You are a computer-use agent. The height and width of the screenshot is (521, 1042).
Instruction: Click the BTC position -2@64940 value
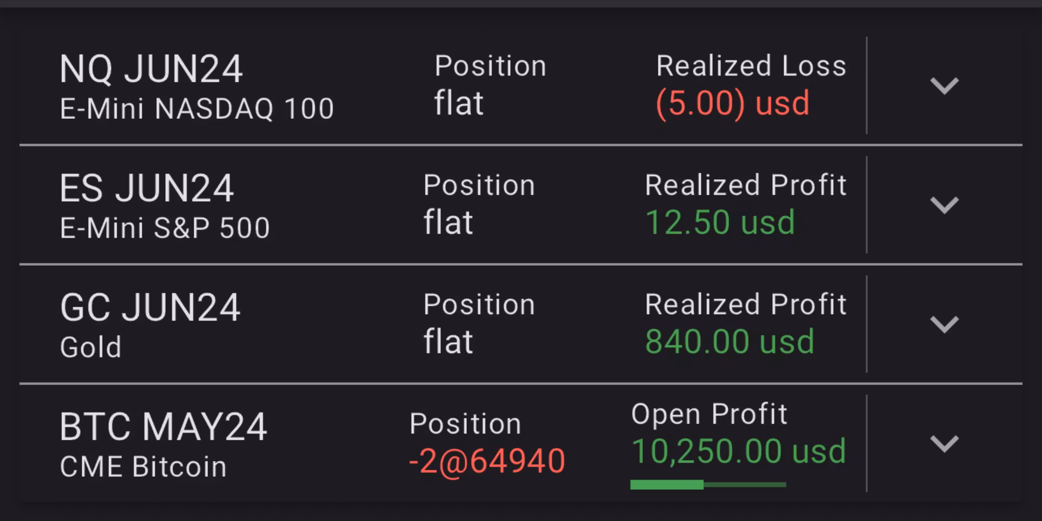tap(487, 461)
